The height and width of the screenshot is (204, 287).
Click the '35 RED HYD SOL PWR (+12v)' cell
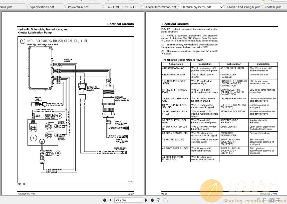[x=176, y=114]
